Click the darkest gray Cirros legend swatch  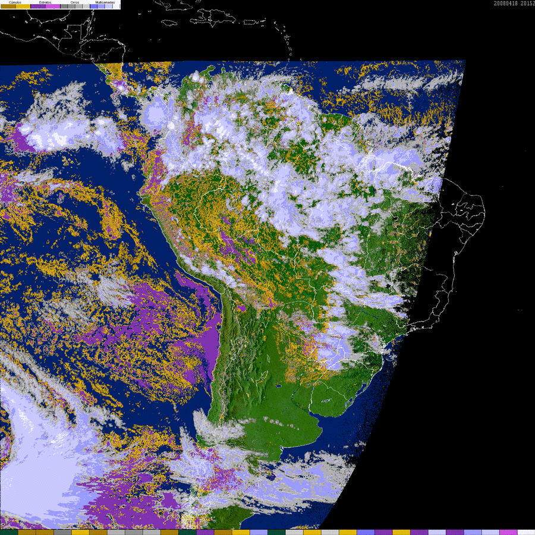(64, 6)
